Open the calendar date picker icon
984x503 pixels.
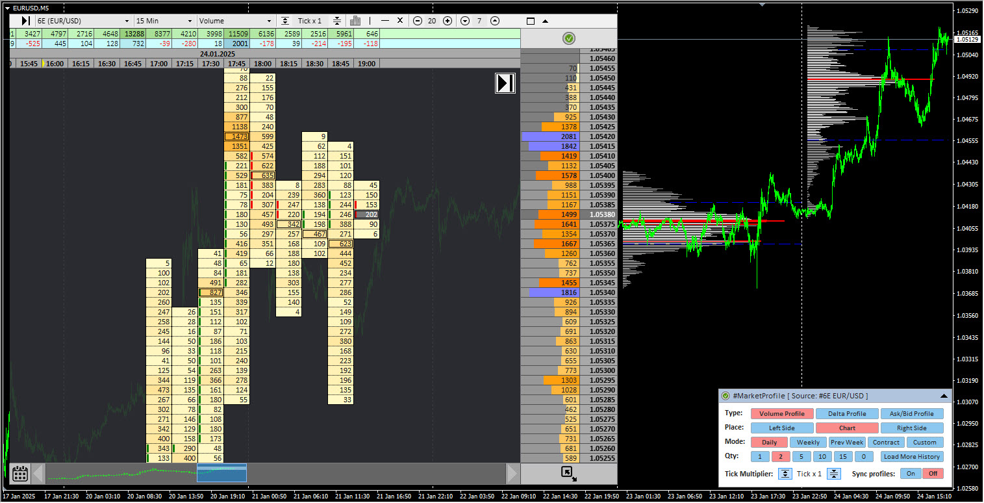coord(20,473)
